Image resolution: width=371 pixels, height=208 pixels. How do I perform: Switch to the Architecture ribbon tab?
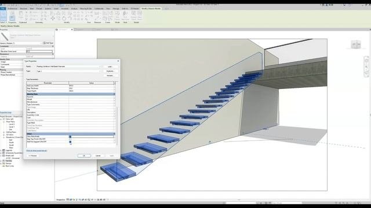(x=13, y=9)
